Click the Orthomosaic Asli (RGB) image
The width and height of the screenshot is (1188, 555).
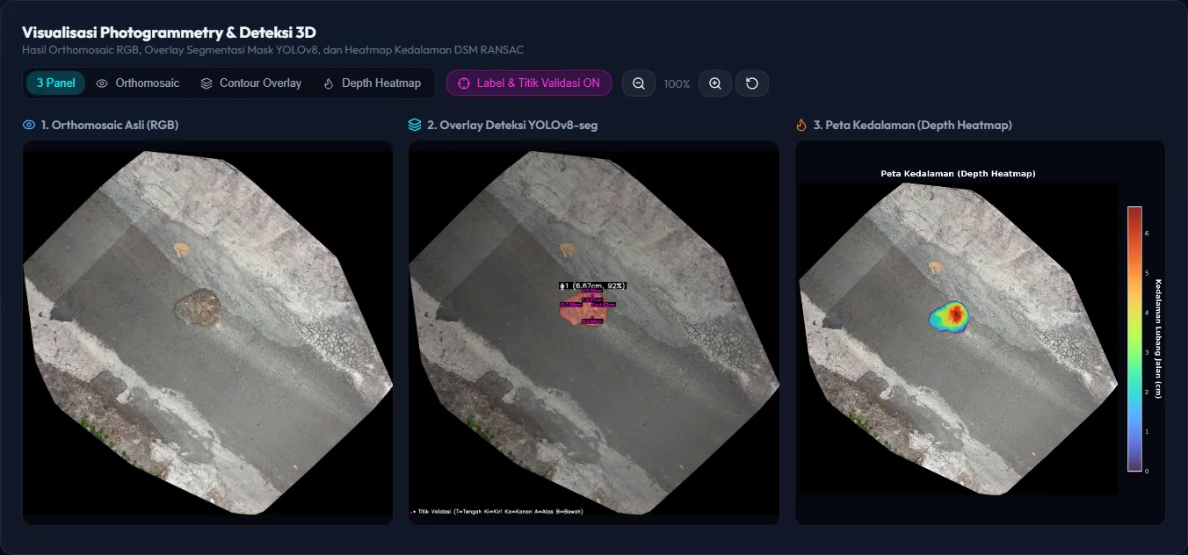(207, 333)
